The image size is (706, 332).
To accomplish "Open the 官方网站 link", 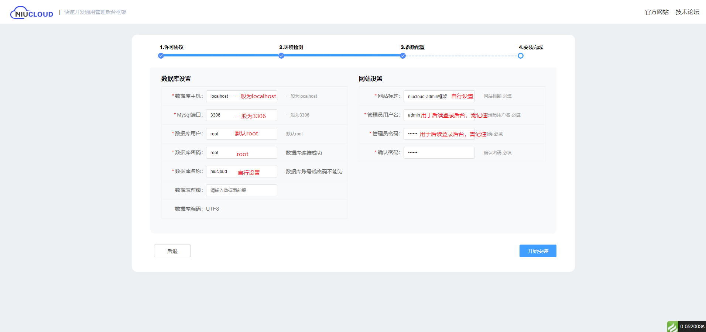I will tap(657, 12).
